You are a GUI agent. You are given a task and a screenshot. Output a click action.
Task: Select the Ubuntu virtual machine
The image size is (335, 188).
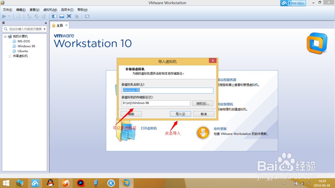tap(23, 51)
